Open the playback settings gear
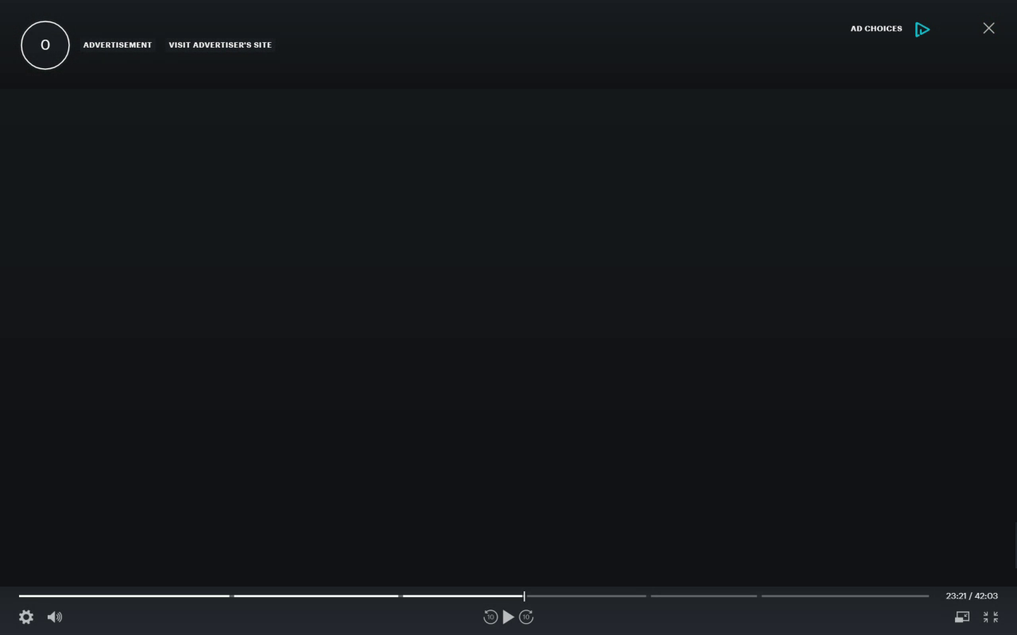The image size is (1017, 635). tap(26, 617)
